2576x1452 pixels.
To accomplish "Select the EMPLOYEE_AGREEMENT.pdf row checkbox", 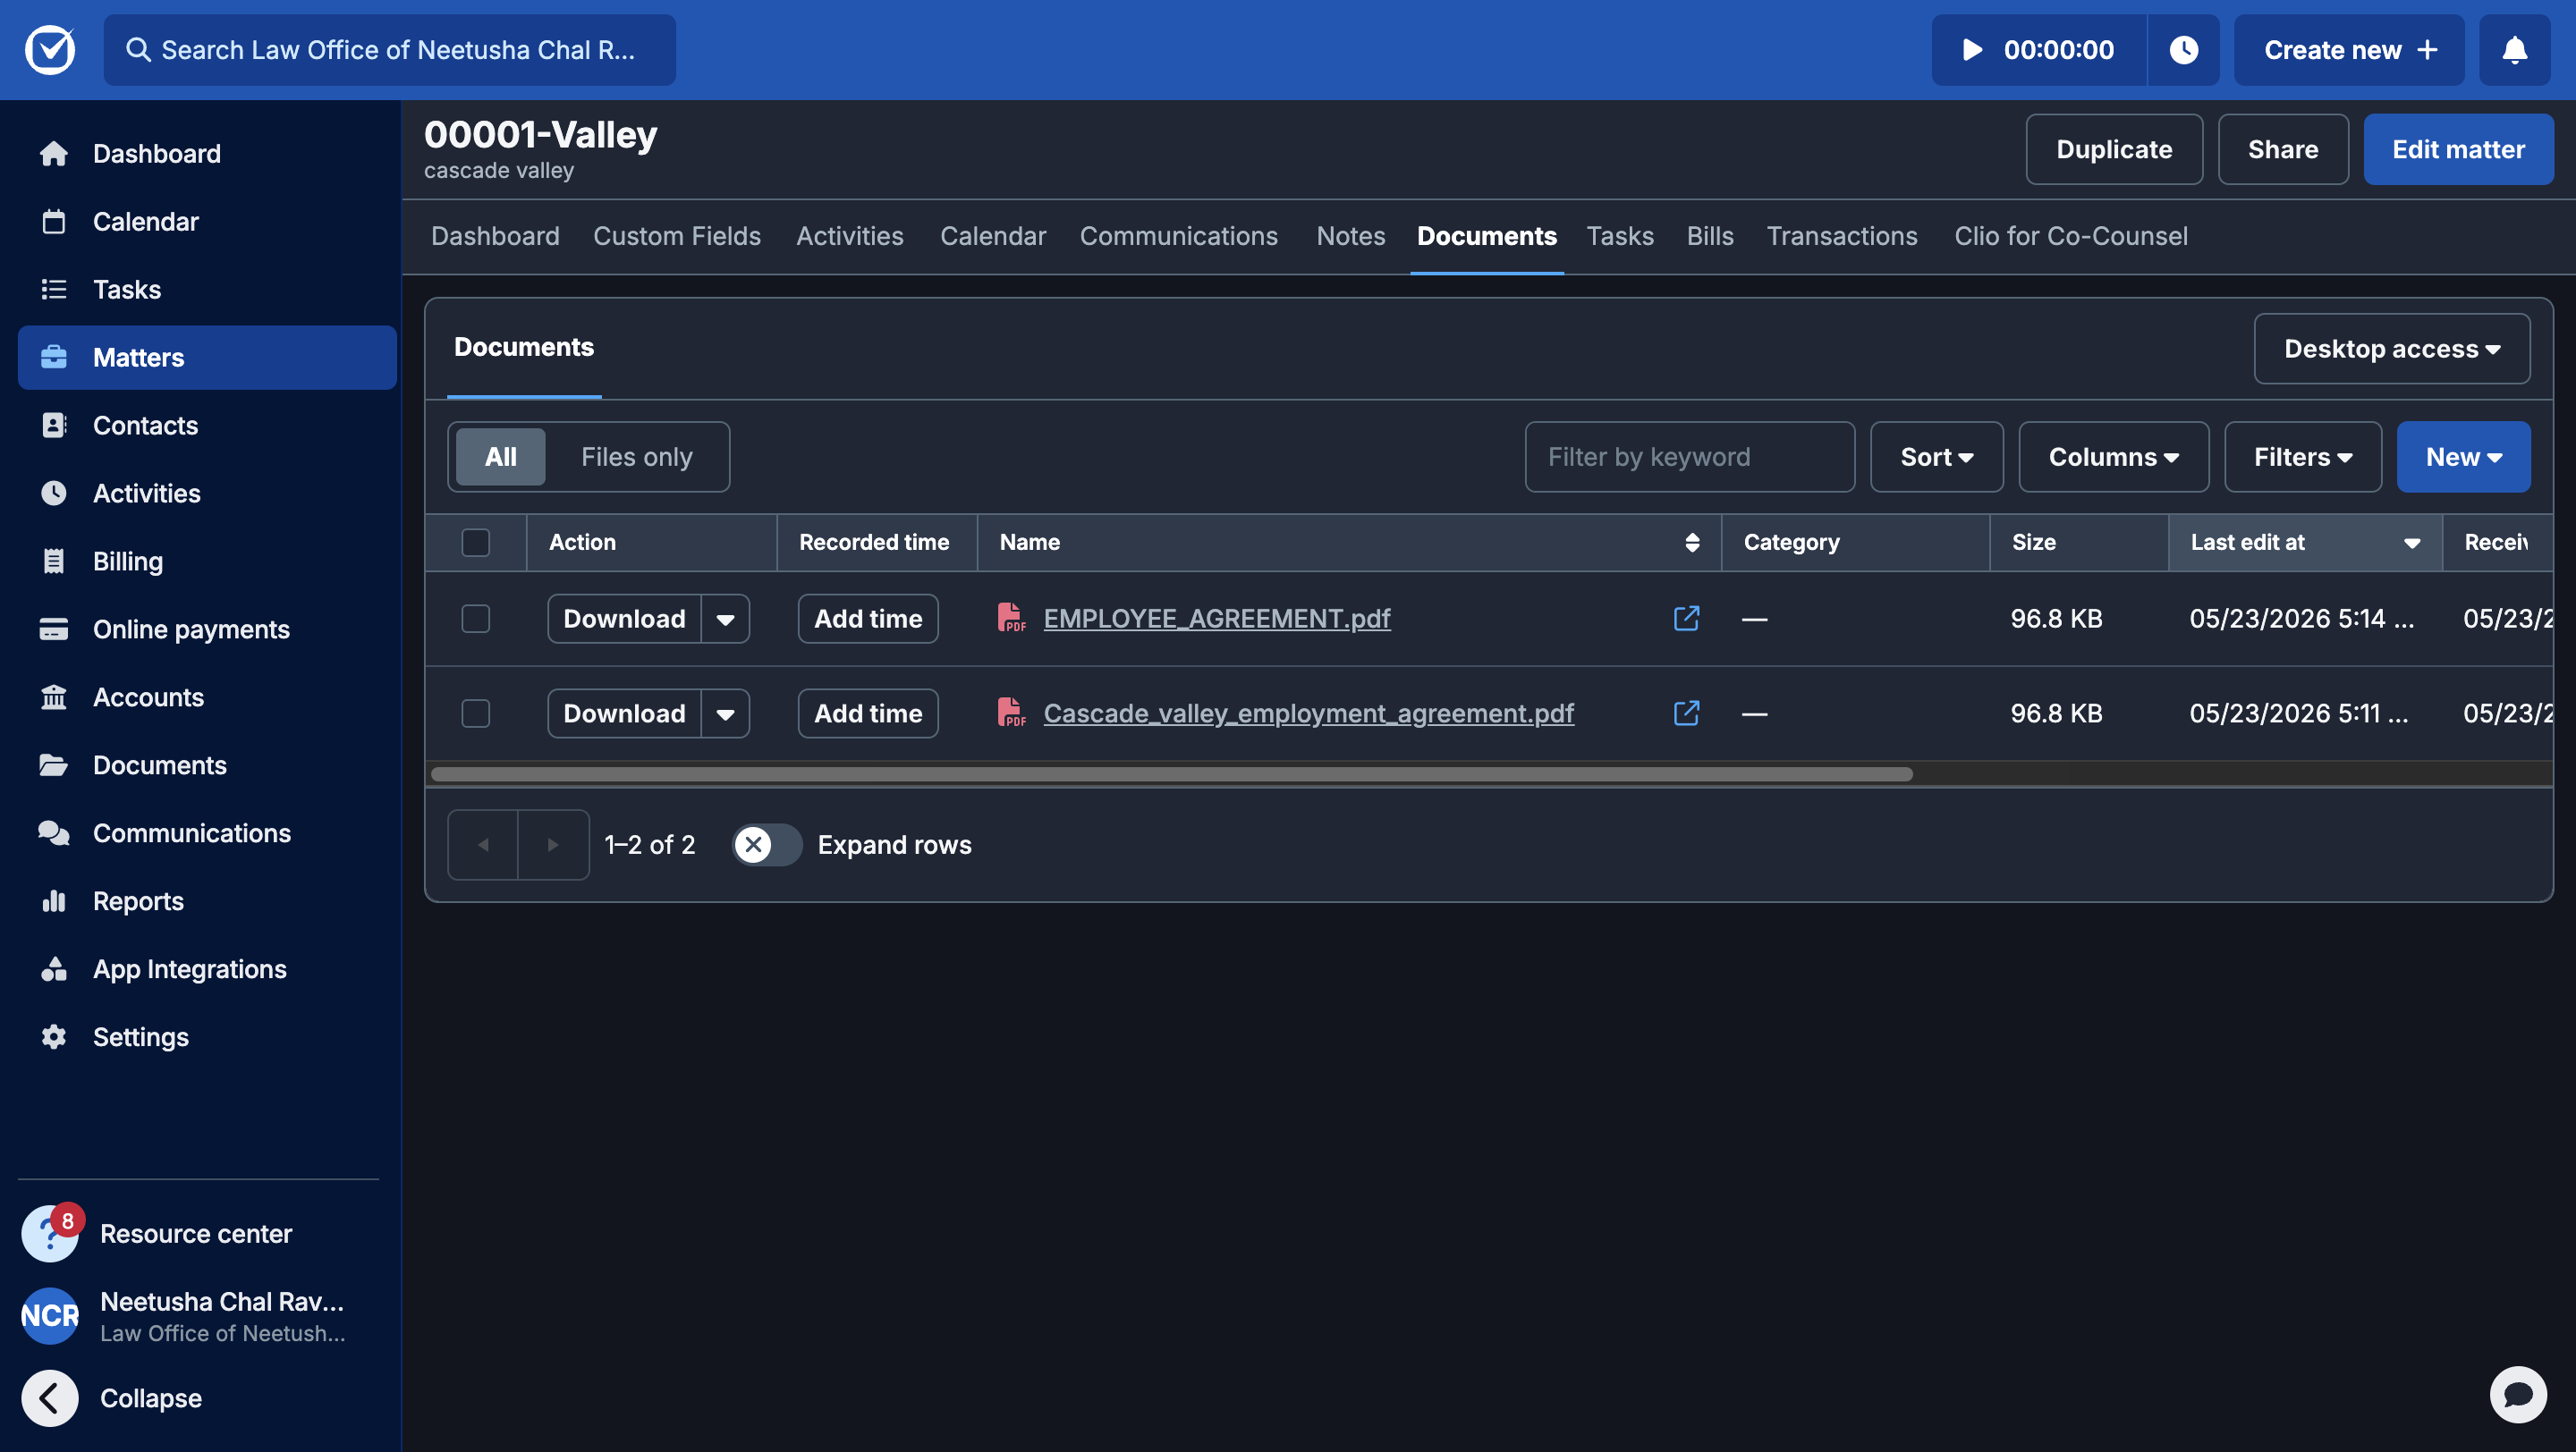I will (x=476, y=619).
